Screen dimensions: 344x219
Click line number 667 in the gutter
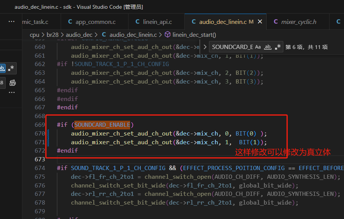[40, 107]
